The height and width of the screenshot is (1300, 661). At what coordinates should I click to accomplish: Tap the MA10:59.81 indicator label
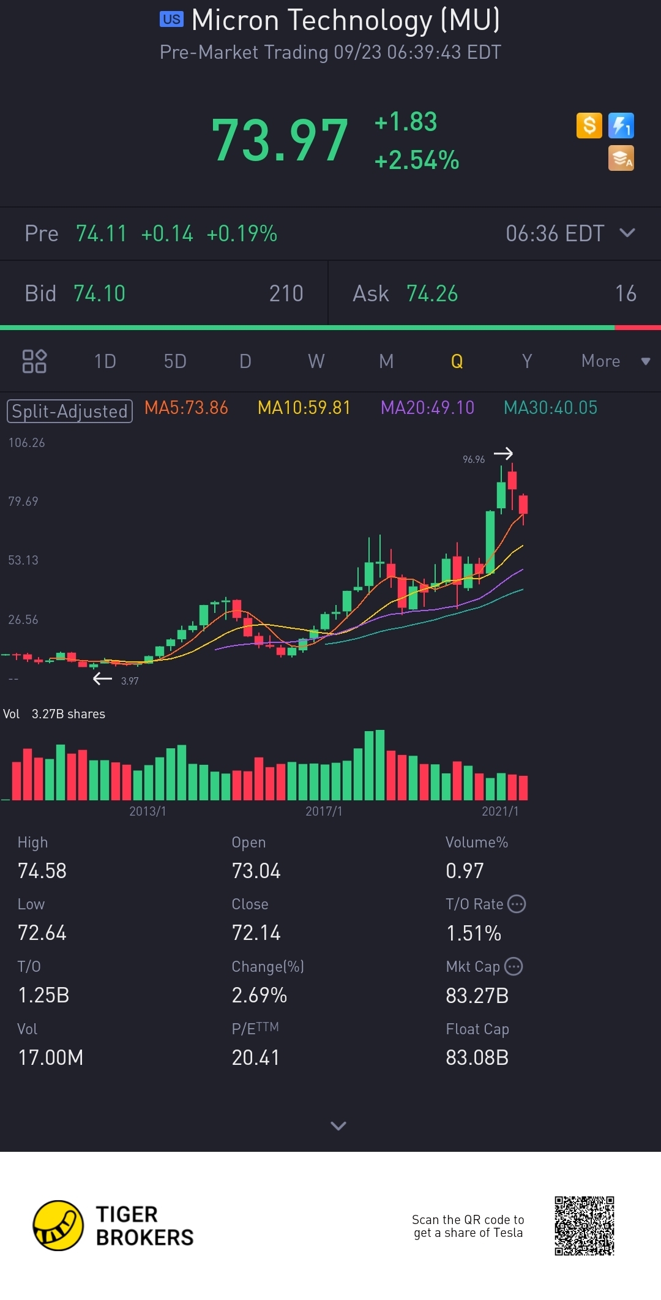pyautogui.click(x=304, y=408)
